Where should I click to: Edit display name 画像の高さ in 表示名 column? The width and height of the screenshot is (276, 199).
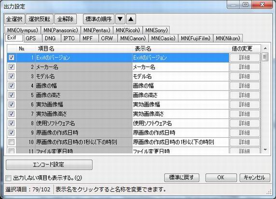coord(180,95)
